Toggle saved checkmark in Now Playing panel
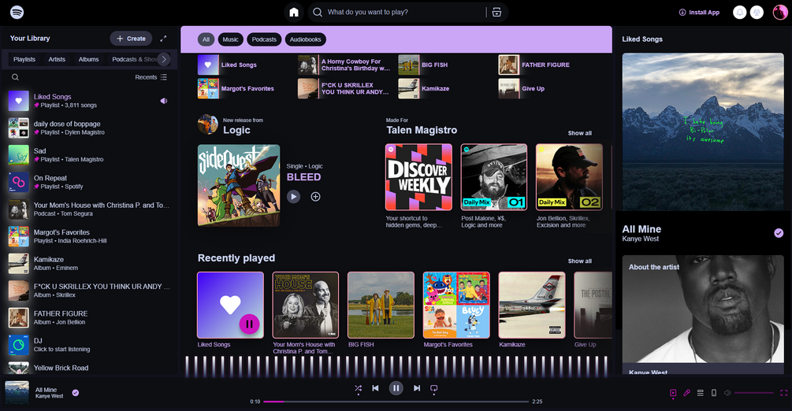792x411 pixels. point(779,233)
